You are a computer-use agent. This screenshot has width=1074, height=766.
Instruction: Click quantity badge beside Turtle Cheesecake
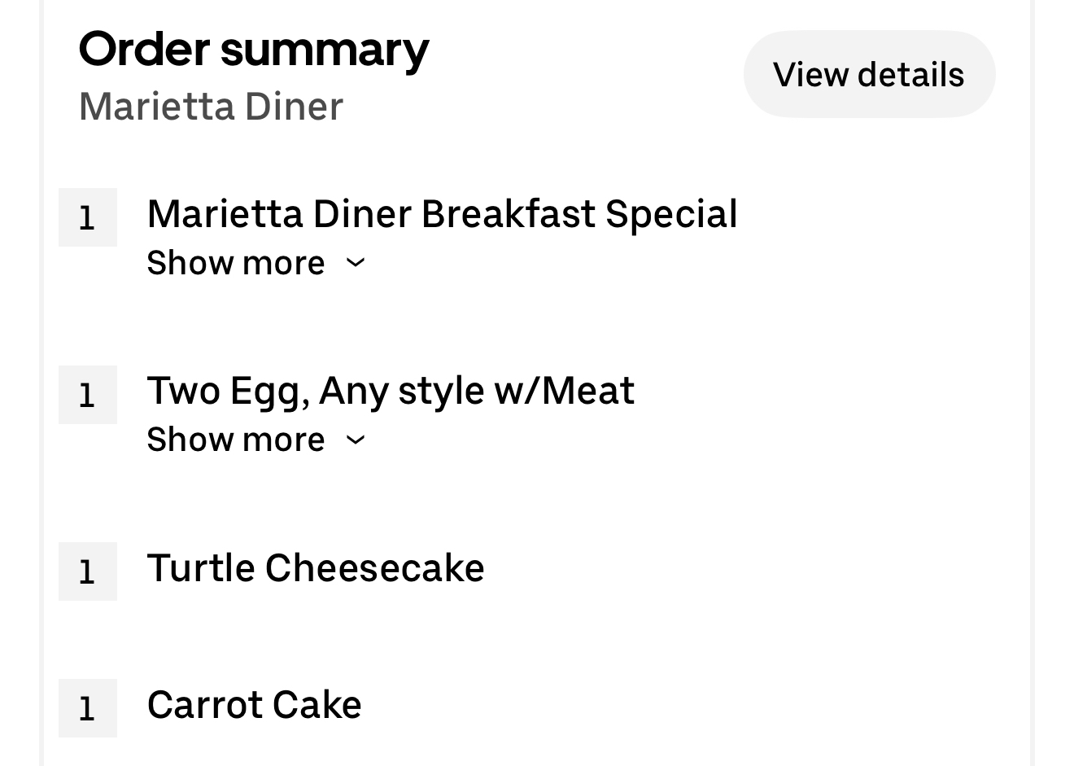click(88, 571)
